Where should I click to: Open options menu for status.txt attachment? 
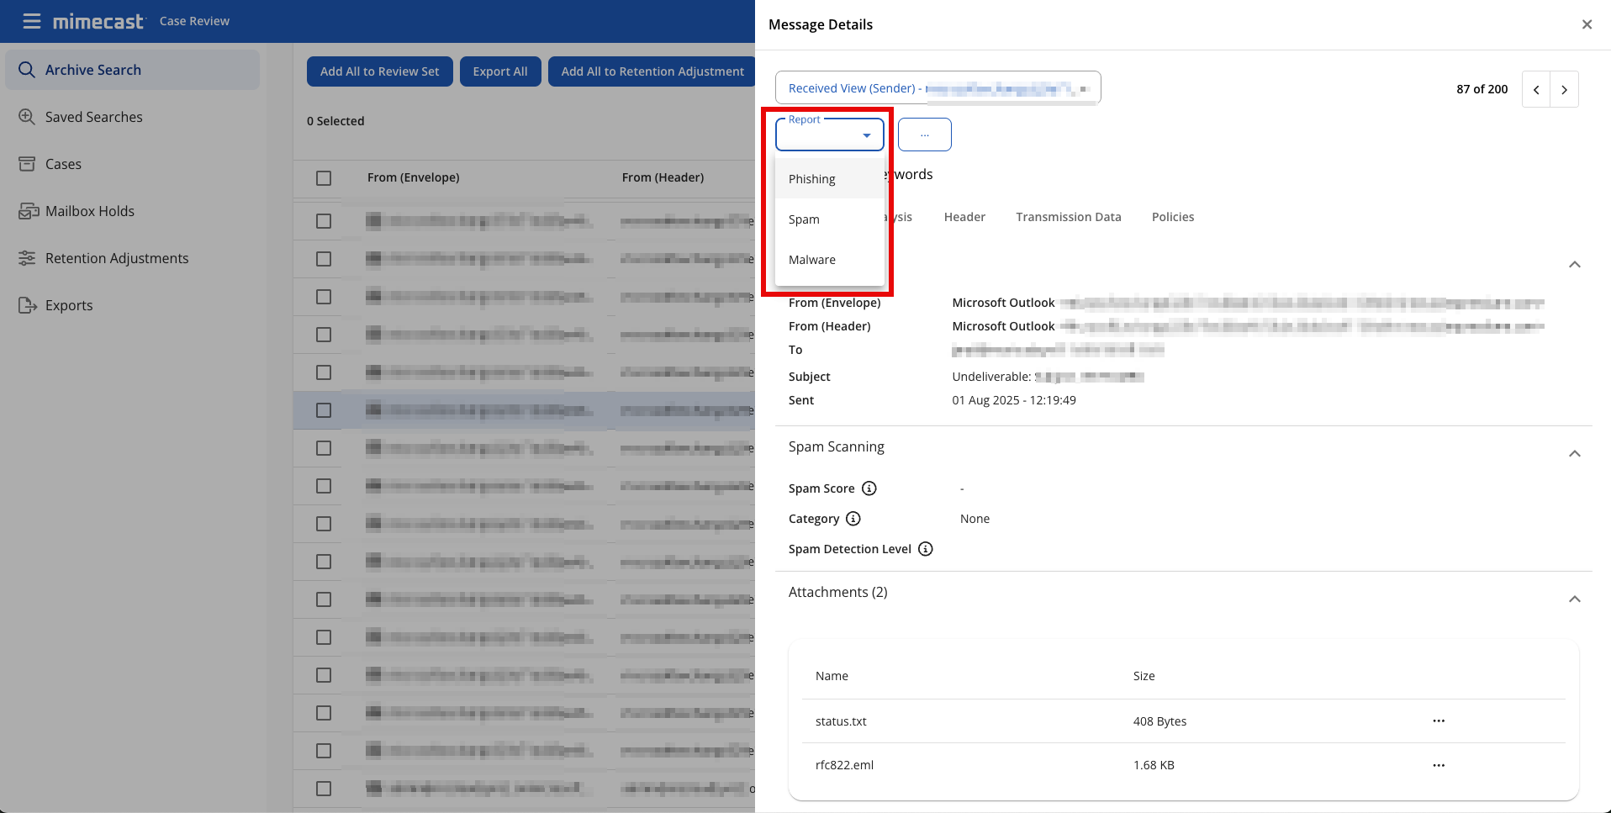(x=1439, y=721)
